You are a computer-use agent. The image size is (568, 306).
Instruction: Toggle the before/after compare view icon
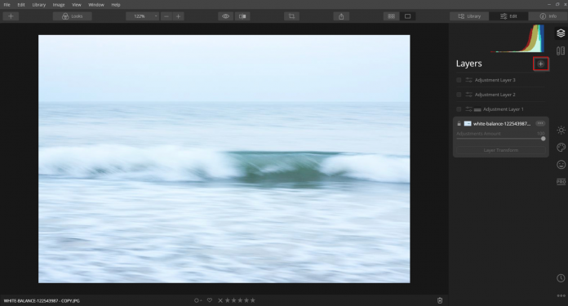pyautogui.click(x=242, y=16)
